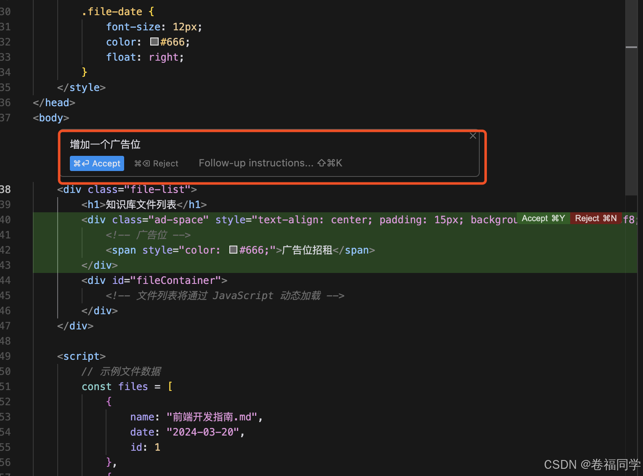Image resolution: width=643 pixels, height=476 pixels.
Task: Click the string "前端开发指南.md"
Action: (x=212, y=417)
